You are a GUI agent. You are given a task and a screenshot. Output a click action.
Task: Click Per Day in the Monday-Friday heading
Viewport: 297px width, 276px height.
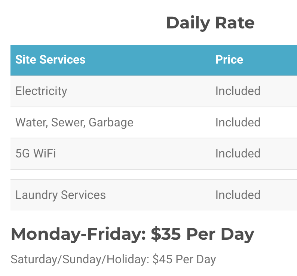click(220, 234)
